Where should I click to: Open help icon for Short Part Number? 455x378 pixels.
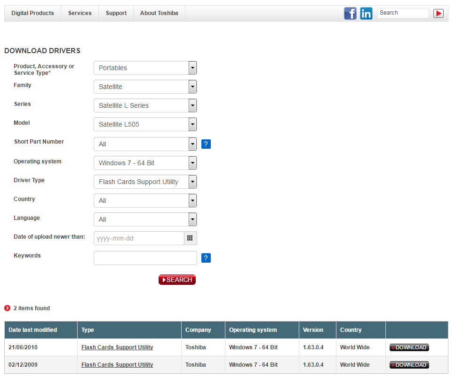point(206,144)
